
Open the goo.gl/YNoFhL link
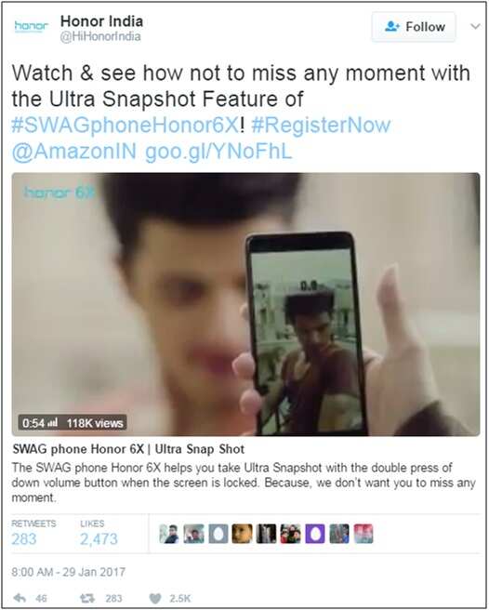point(218,152)
